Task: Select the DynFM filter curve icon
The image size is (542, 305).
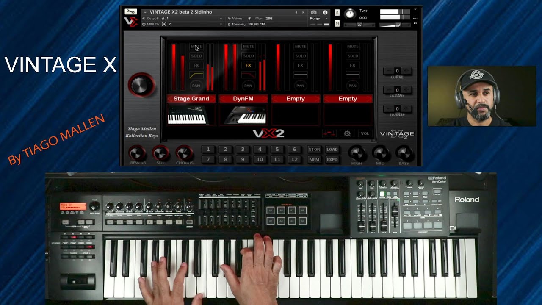Action: (248, 75)
